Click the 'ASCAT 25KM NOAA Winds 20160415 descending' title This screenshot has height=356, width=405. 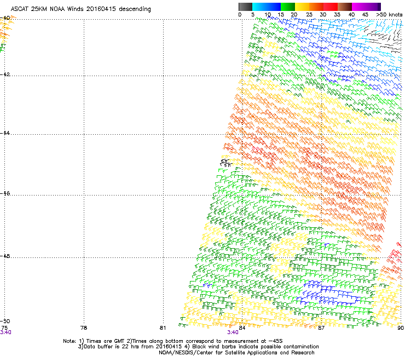(x=81, y=9)
